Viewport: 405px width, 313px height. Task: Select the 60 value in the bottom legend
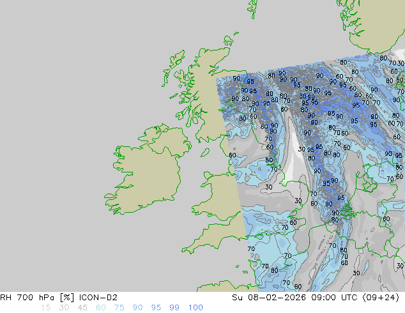click(101, 308)
